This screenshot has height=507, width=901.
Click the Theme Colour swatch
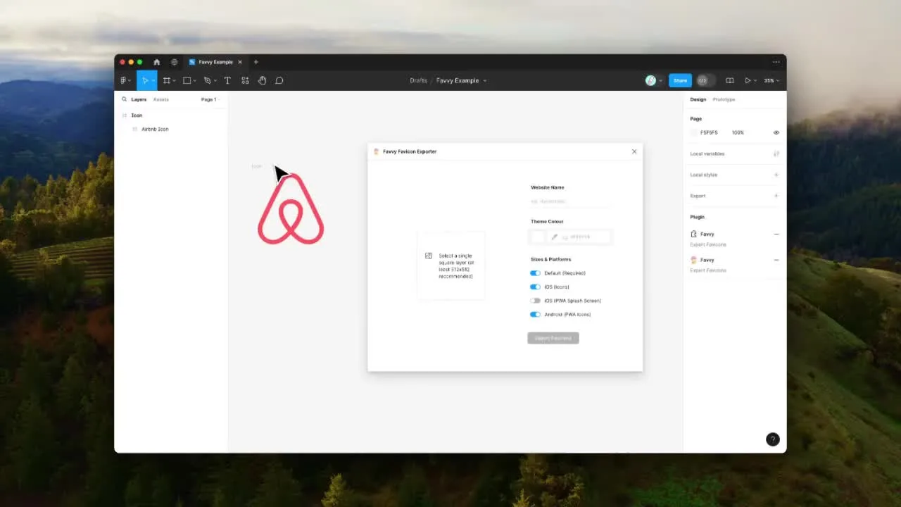click(x=538, y=237)
